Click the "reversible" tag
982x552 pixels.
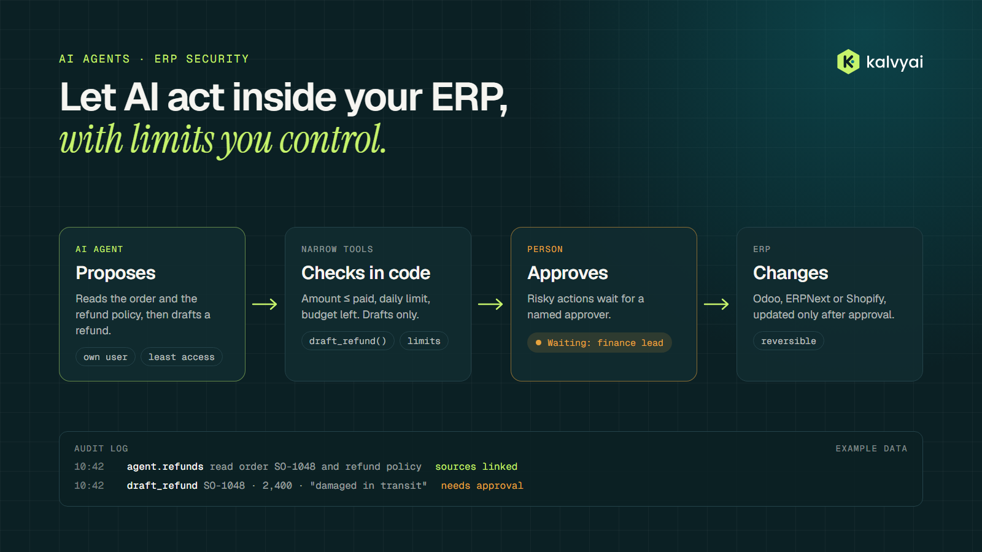tap(789, 341)
